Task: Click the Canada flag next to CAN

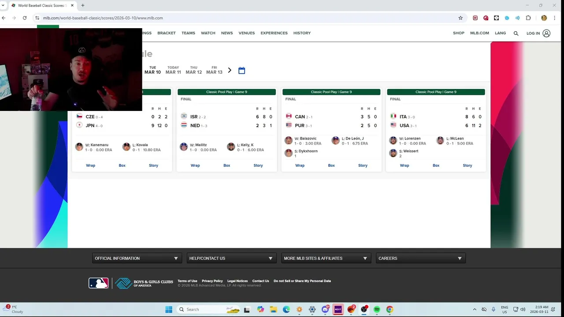Action: tap(289, 116)
